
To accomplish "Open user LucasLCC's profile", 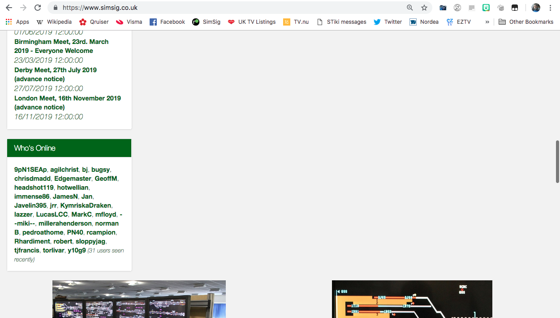I will [x=52, y=214].
